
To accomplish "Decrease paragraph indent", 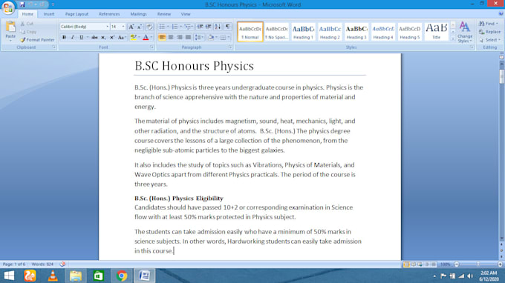I will click(x=200, y=27).
